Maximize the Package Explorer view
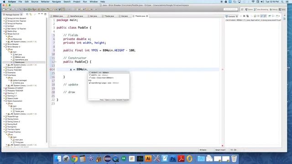This screenshot has height=164, width=292. [x=45, y=14]
